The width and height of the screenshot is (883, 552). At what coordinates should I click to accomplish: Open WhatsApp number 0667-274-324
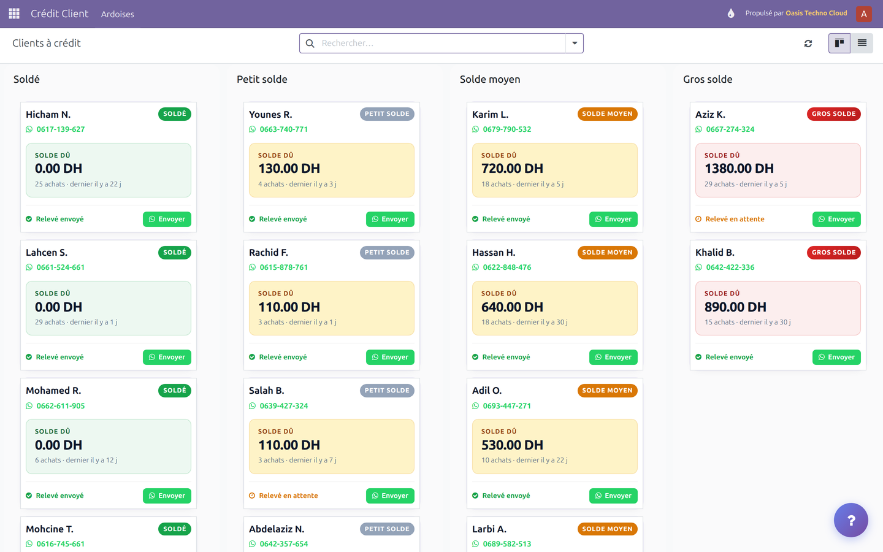pos(725,129)
